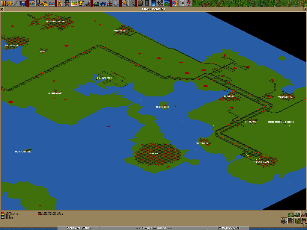
Task: Open company info top-hat icon in toolbar
Action: click(x=67, y=3)
